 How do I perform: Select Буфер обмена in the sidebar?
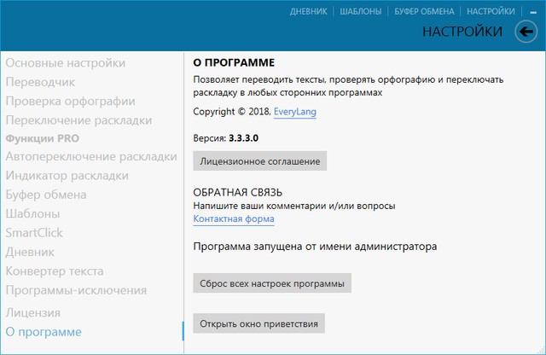(46, 195)
